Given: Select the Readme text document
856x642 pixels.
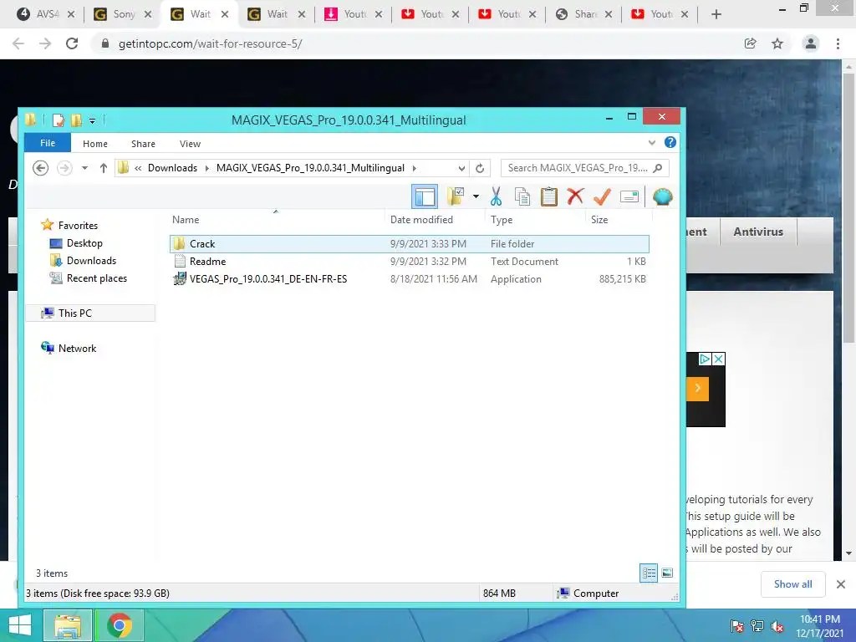Looking at the screenshot, I should [x=410, y=262].
